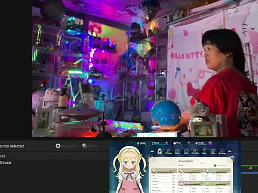
Task: Open the trophy Prizes menu icon
Action: pyautogui.click(x=204, y=151)
